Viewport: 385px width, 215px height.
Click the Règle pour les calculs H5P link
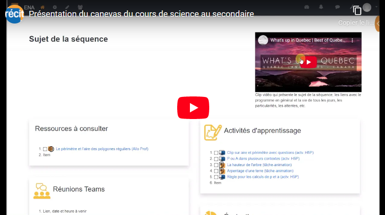262,177
